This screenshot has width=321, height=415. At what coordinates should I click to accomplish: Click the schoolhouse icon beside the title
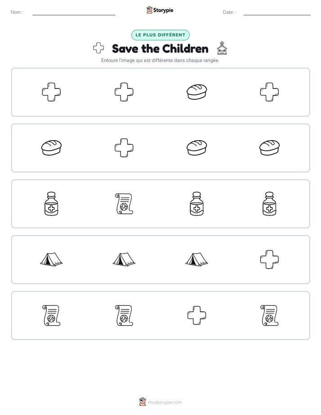(x=222, y=48)
